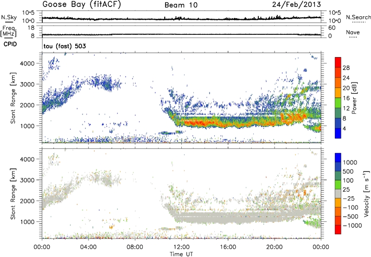Select the 16:00 time tick label

228,247
